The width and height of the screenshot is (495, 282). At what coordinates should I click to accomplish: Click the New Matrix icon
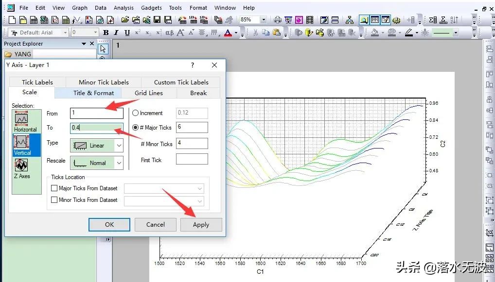(66, 20)
